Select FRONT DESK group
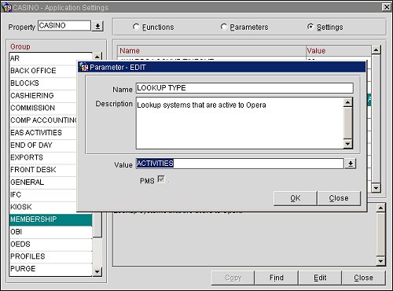Viewport: 393px width, 291px height. point(43,170)
